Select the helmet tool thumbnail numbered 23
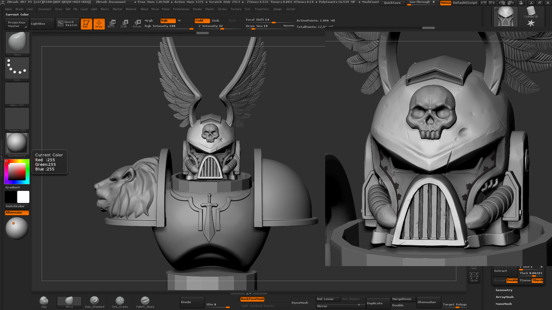 [x=505, y=16]
